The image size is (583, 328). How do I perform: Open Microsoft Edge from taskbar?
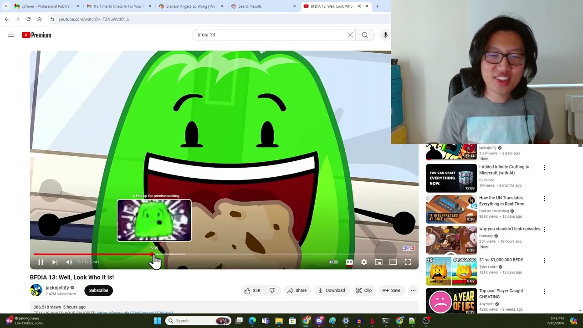point(252,321)
